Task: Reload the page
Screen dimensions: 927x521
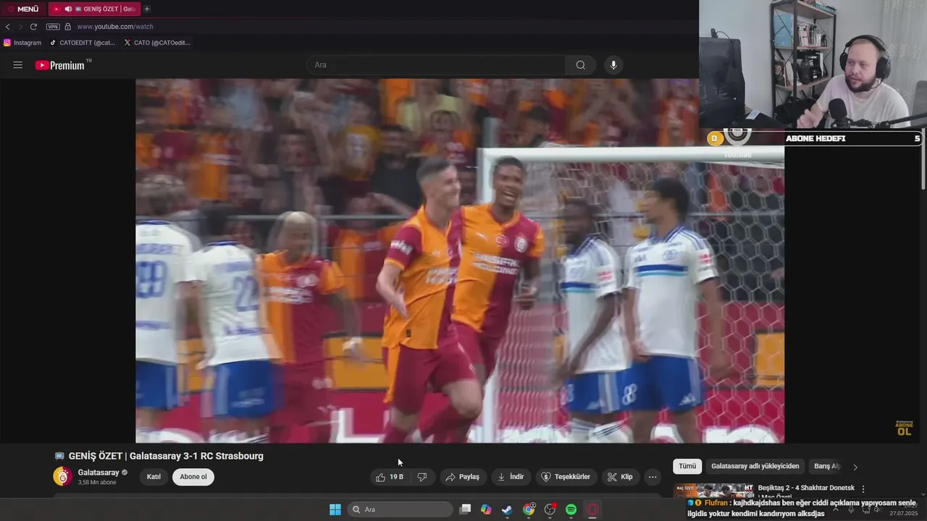Action: 33,27
